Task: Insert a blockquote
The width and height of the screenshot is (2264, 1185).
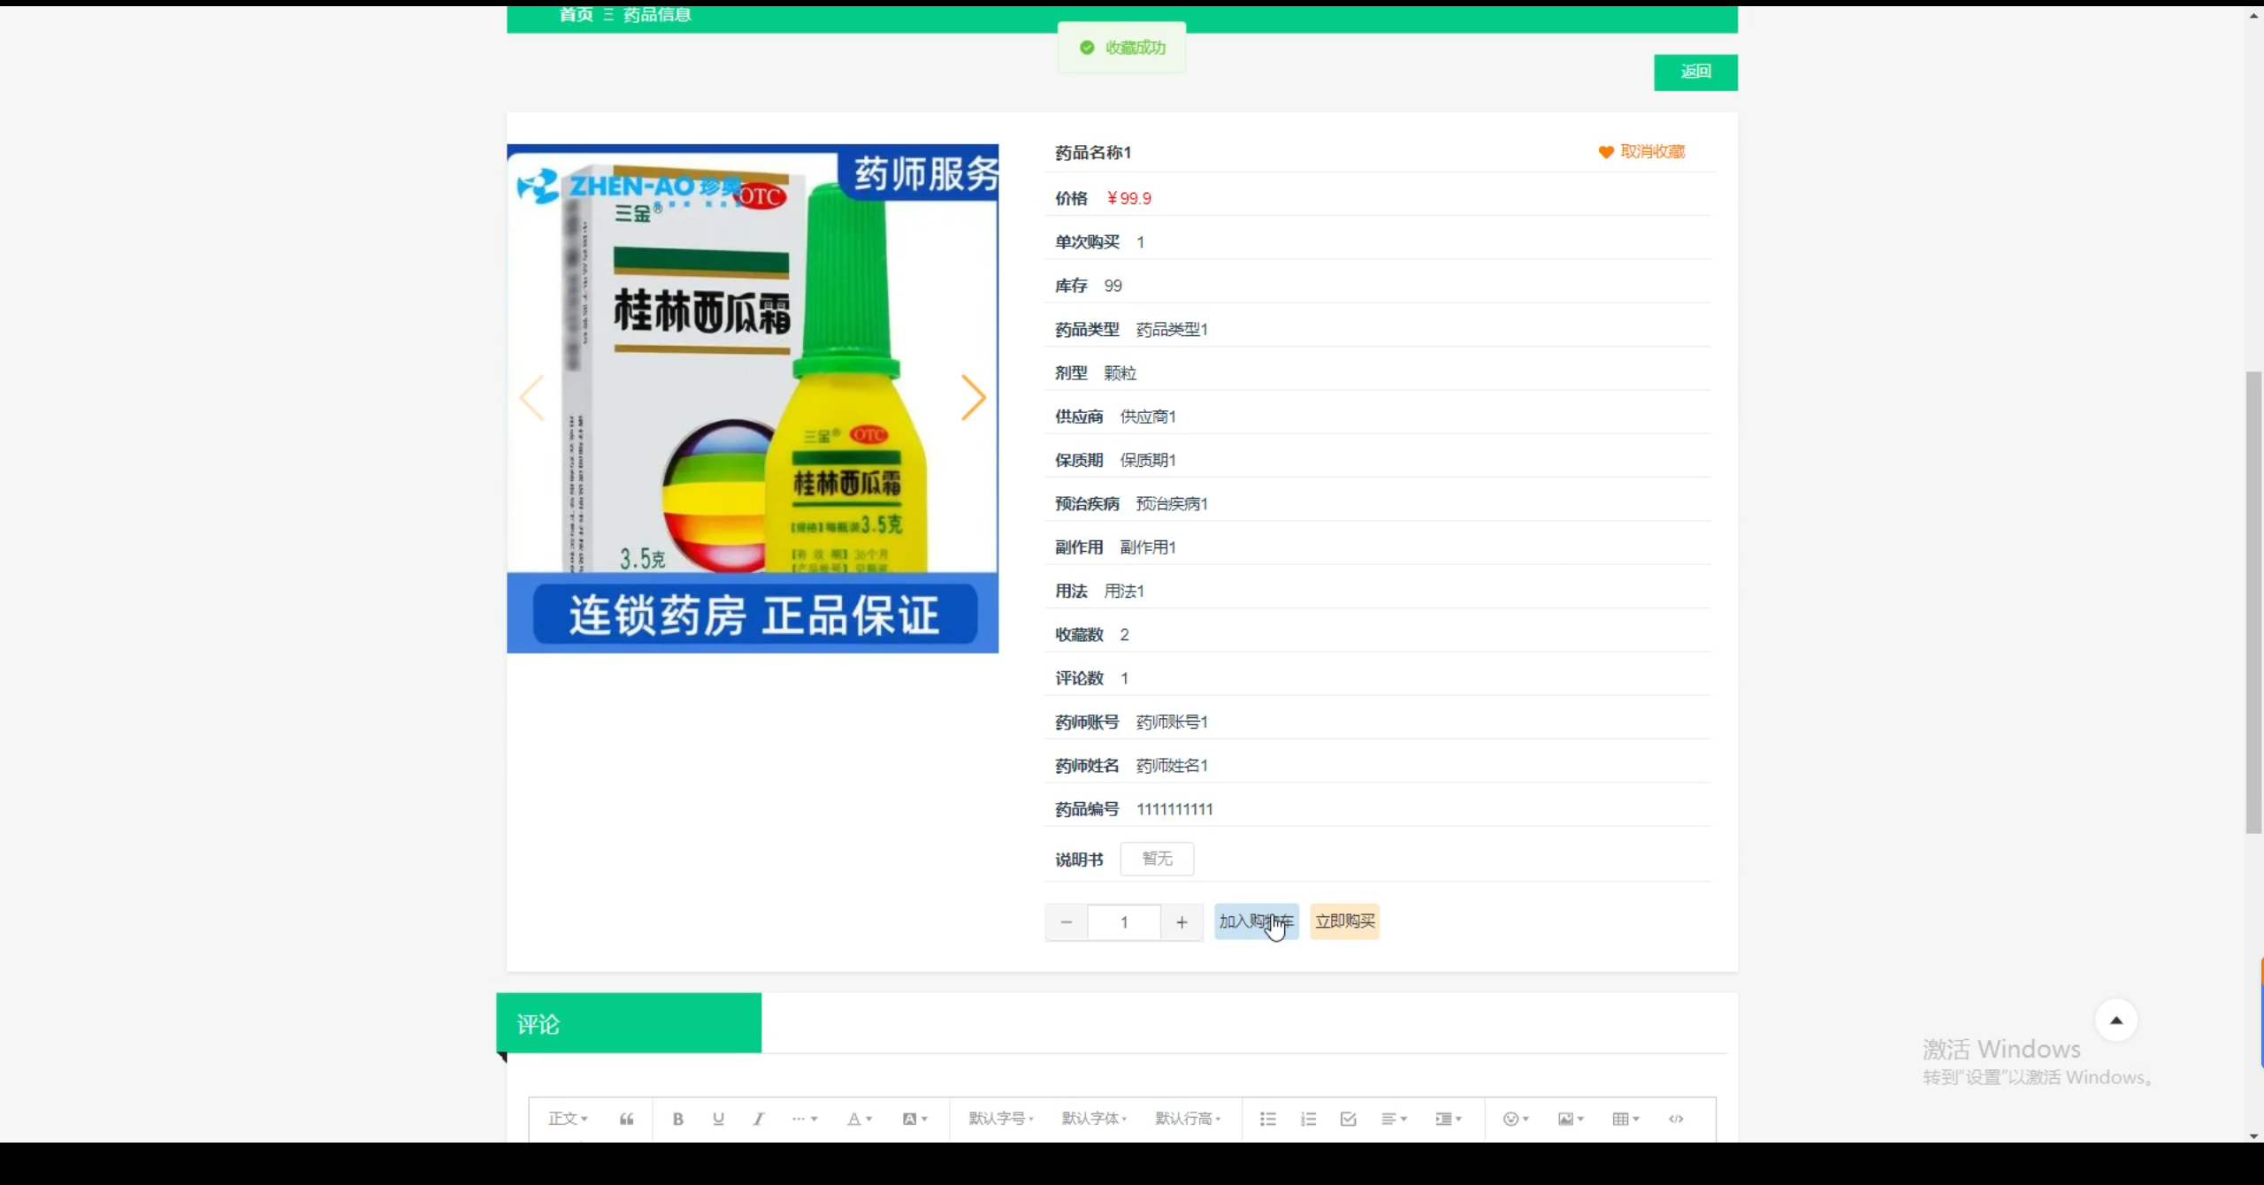Action: 626,1118
